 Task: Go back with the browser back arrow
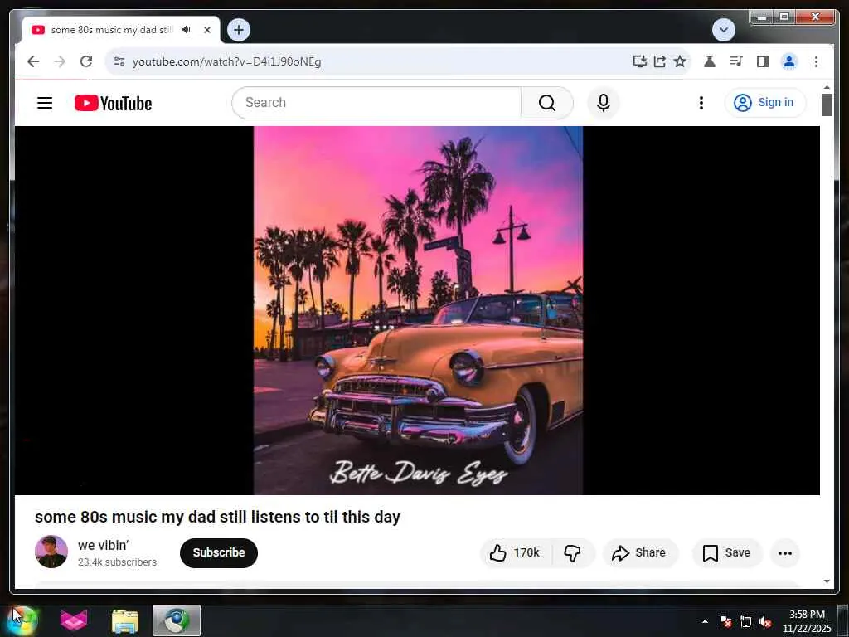33,61
